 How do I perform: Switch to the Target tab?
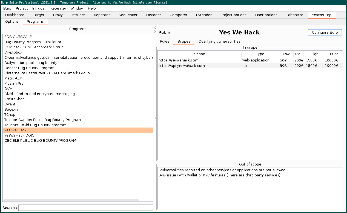pyautogui.click(x=39, y=15)
